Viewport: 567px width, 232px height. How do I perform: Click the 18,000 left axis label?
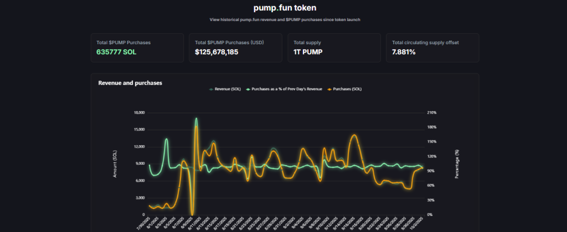tap(139, 113)
